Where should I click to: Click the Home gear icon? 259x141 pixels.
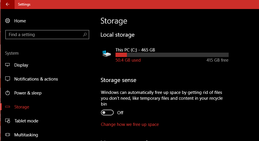[x=8, y=21]
